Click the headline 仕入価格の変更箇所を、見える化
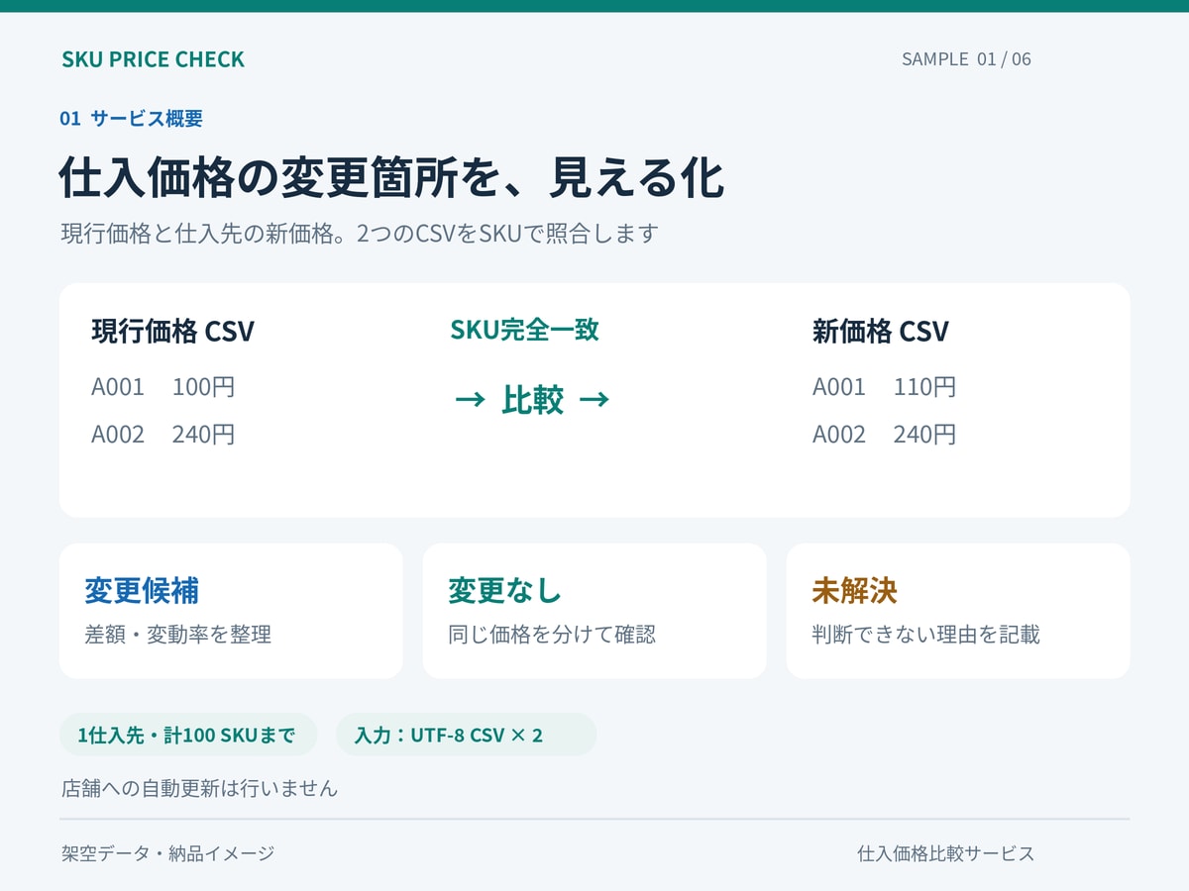The width and height of the screenshot is (1189, 891). (x=391, y=178)
